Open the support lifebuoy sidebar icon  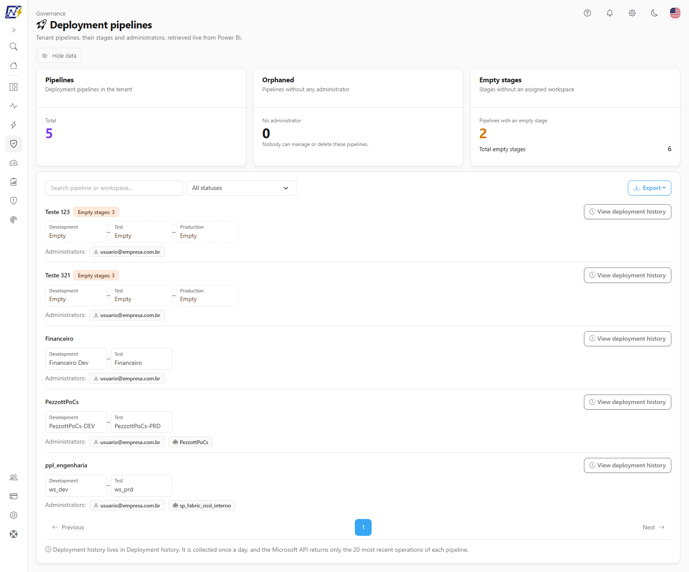point(14,534)
